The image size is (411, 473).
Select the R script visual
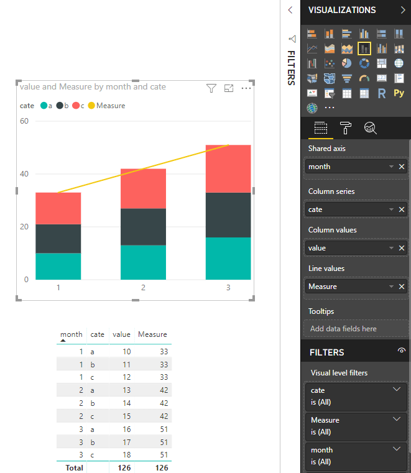[x=381, y=93]
